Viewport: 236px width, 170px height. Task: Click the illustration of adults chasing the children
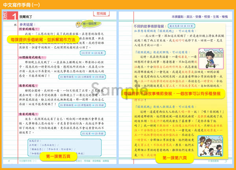pyautogui.click(x=210, y=146)
